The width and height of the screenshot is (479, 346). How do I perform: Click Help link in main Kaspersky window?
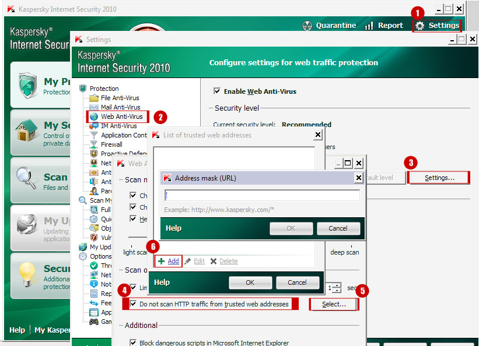point(17,330)
